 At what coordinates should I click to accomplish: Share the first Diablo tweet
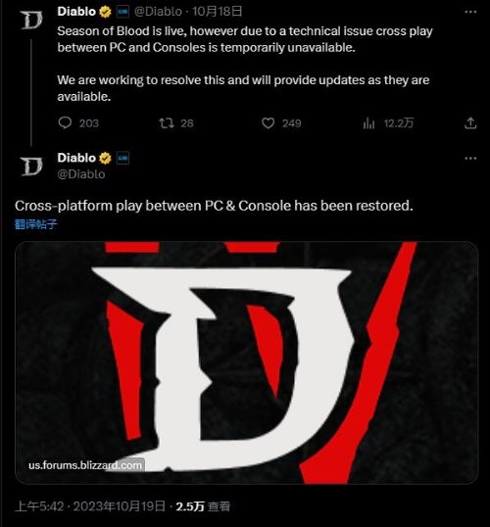click(470, 123)
